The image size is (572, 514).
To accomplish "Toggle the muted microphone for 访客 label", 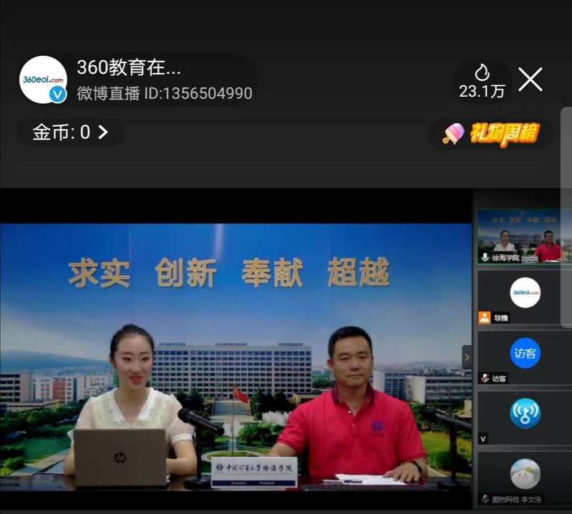I will point(485,379).
